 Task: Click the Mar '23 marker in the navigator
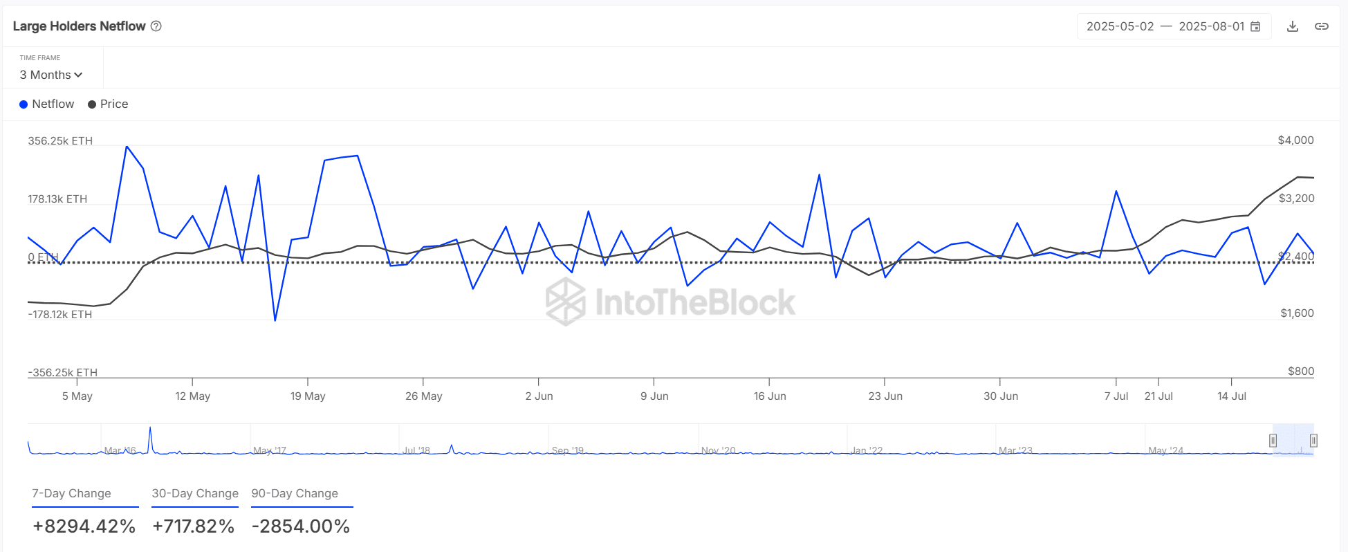1015,450
